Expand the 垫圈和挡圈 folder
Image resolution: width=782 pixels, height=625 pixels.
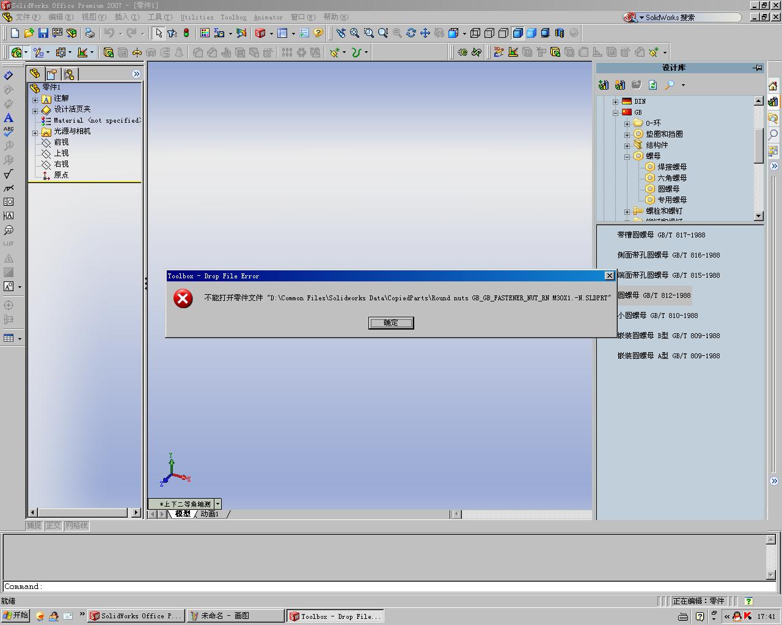pyautogui.click(x=627, y=135)
